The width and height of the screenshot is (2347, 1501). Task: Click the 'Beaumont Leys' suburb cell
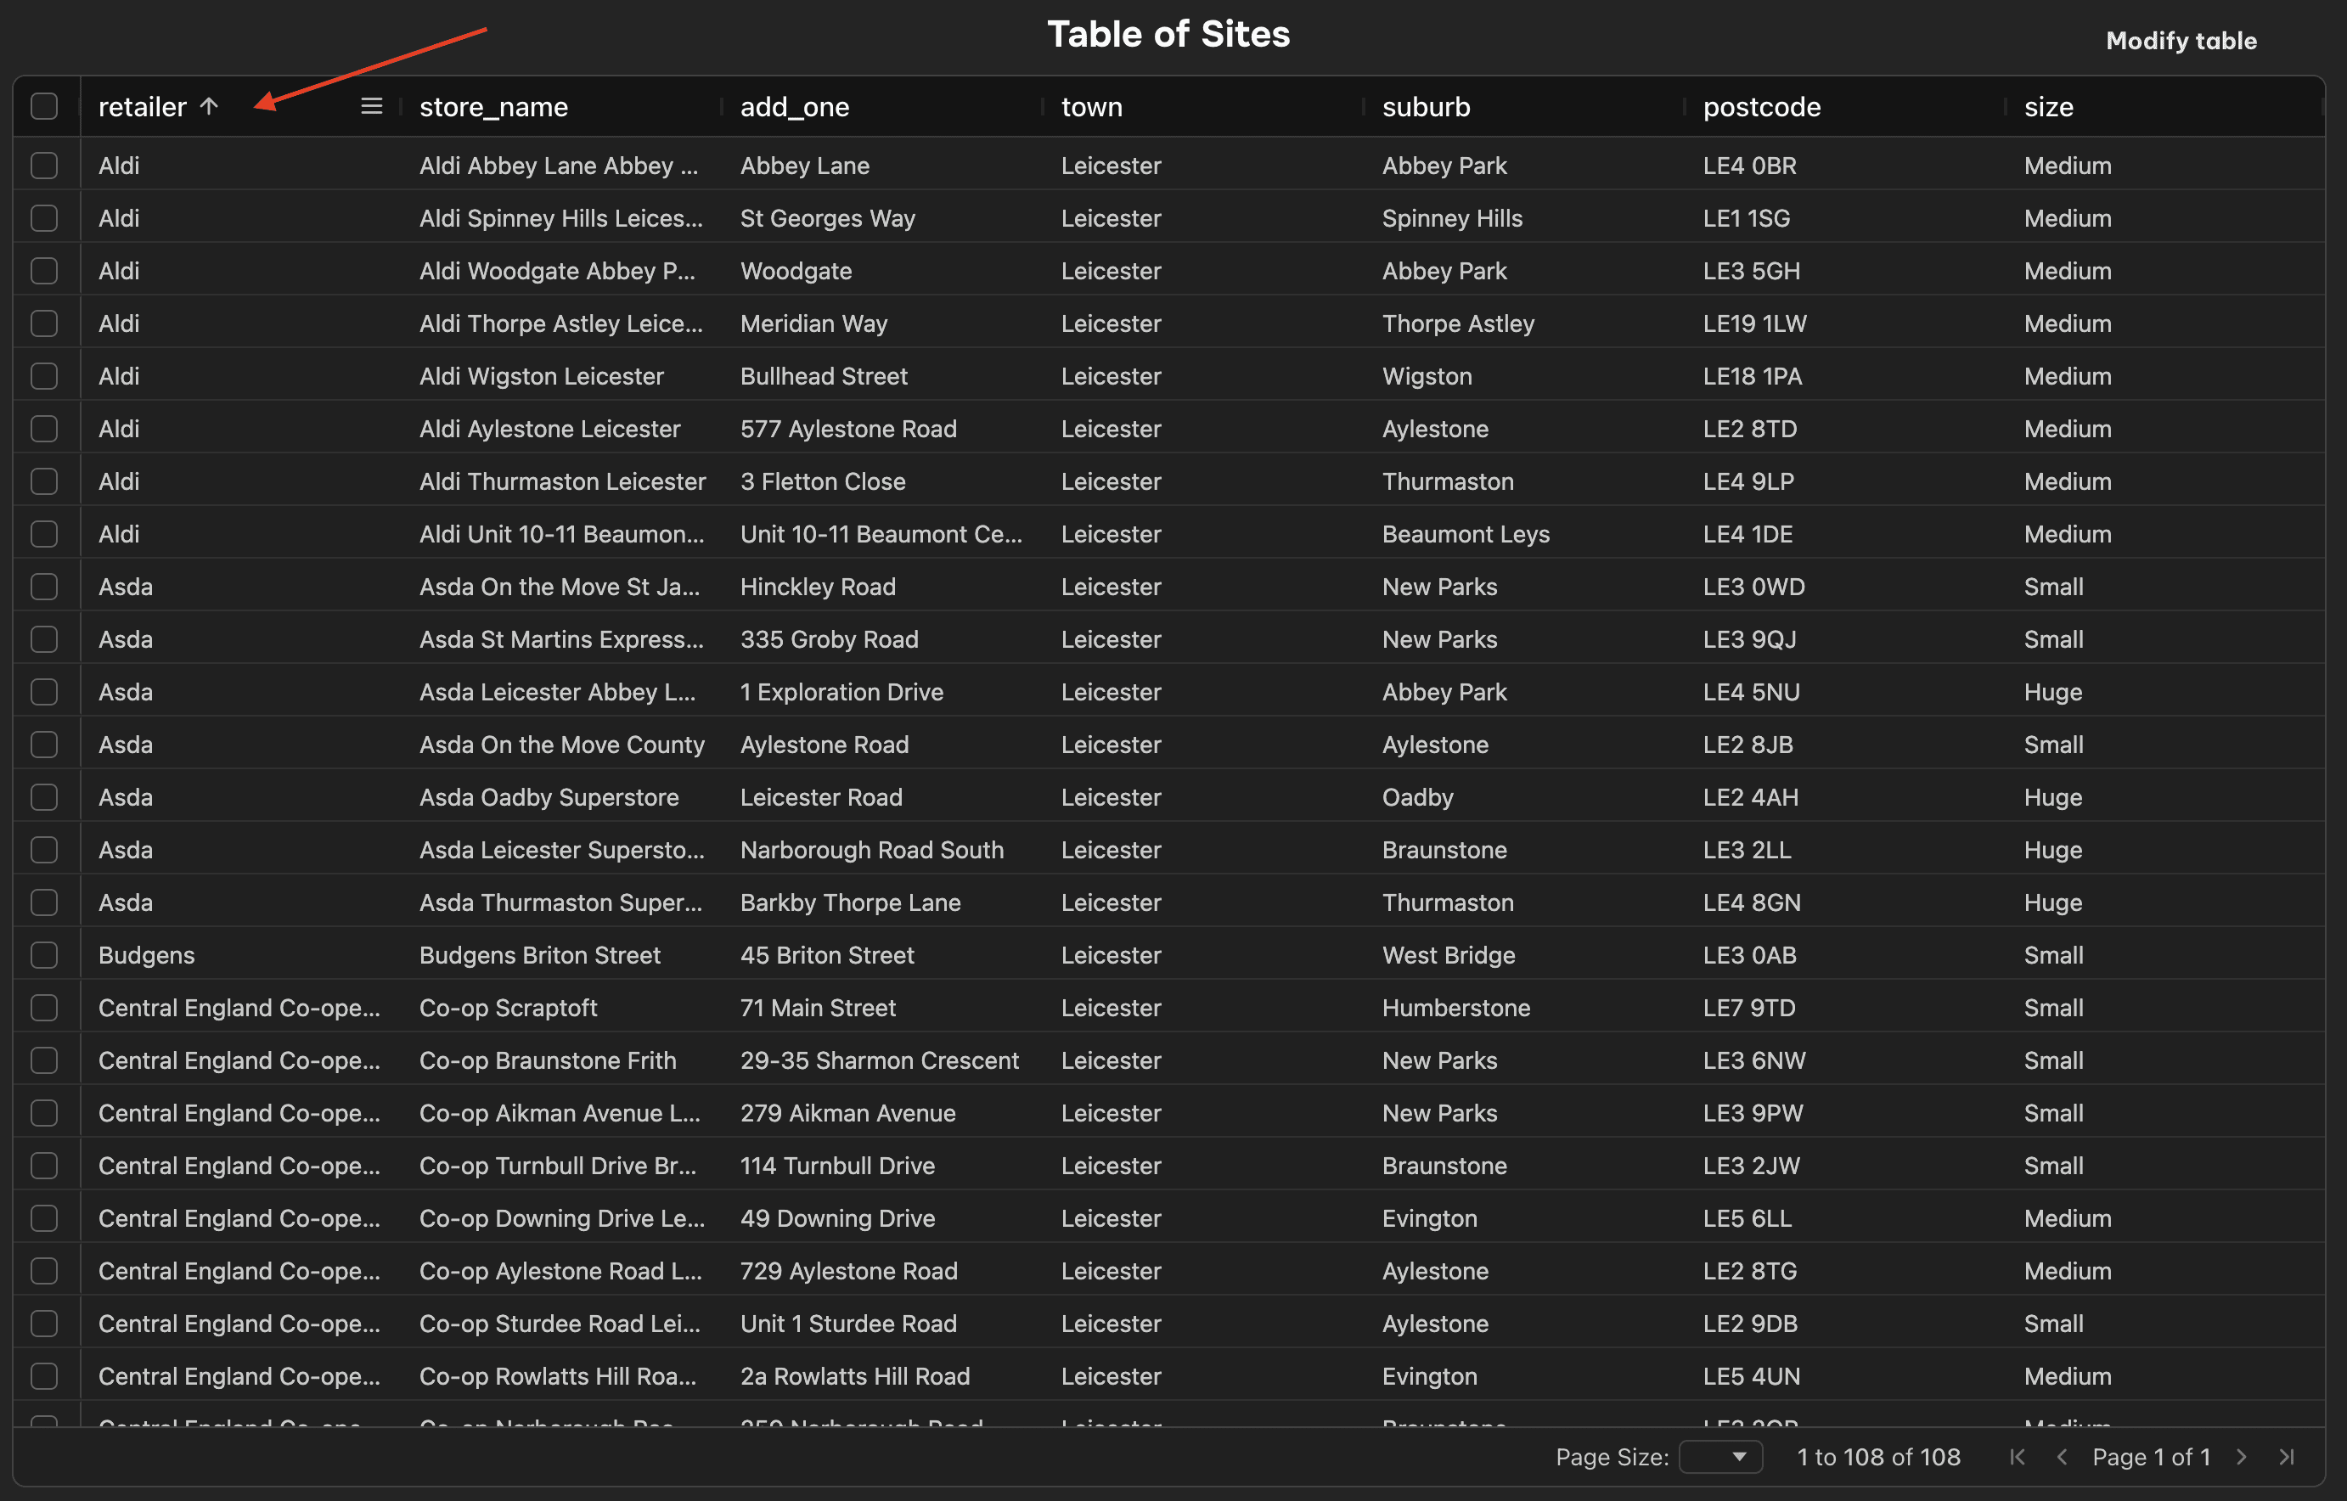tap(1466, 534)
